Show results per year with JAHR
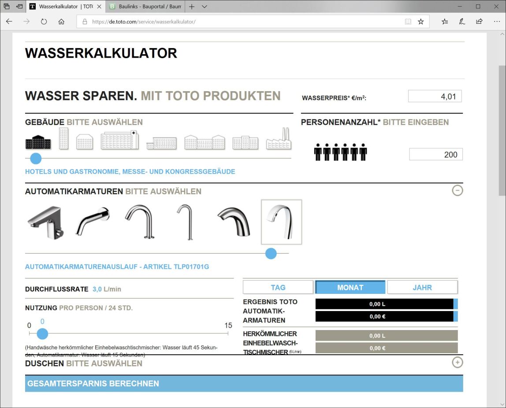The height and width of the screenshot is (408, 506). 422,287
